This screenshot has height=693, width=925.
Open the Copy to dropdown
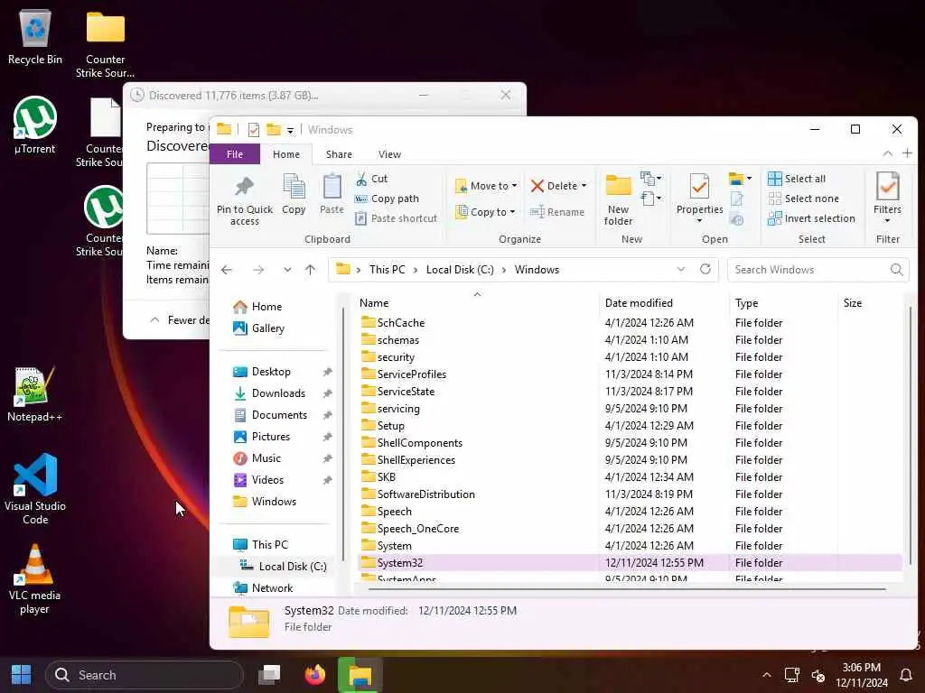tap(485, 211)
